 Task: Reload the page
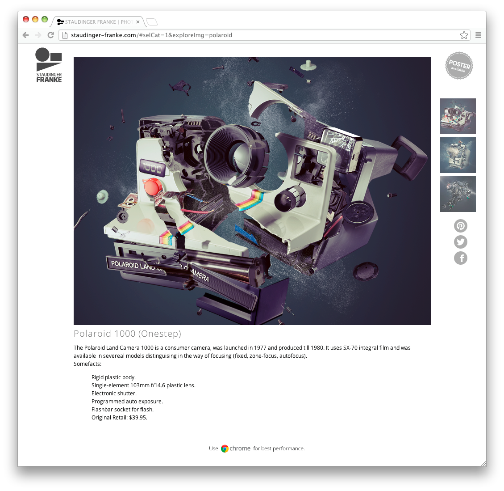51,35
